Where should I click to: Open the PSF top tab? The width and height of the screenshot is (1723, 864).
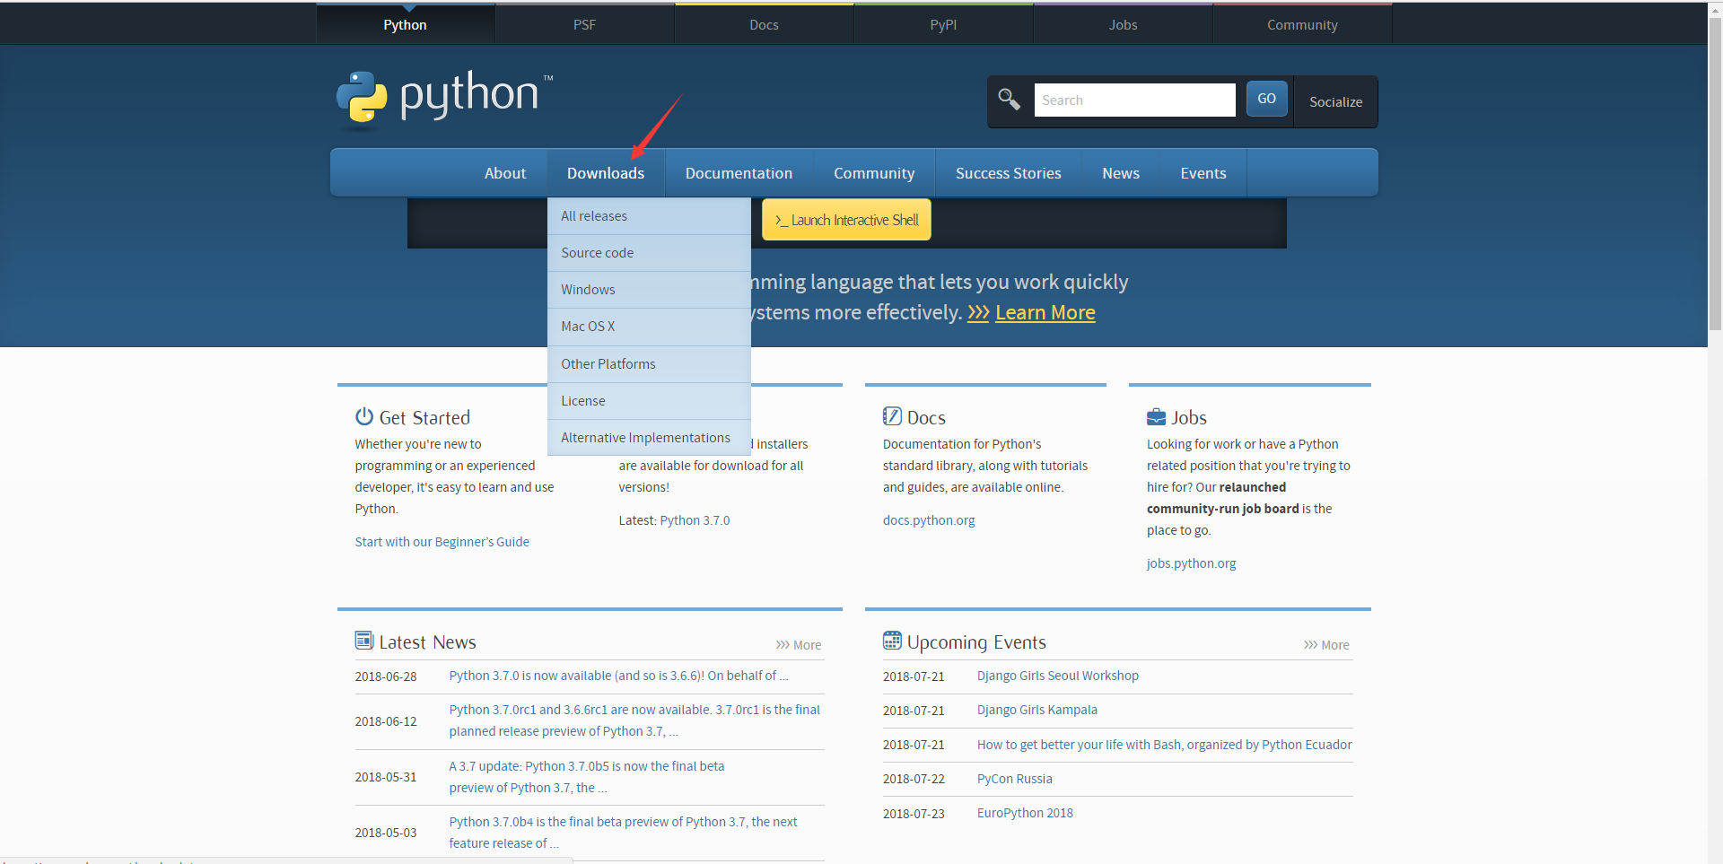point(584,24)
